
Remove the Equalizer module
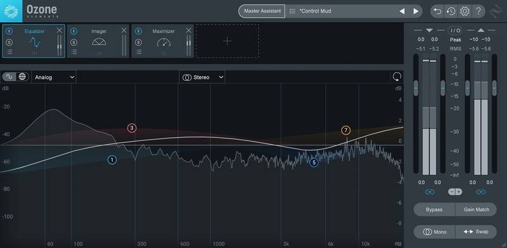[x=59, y=30]
